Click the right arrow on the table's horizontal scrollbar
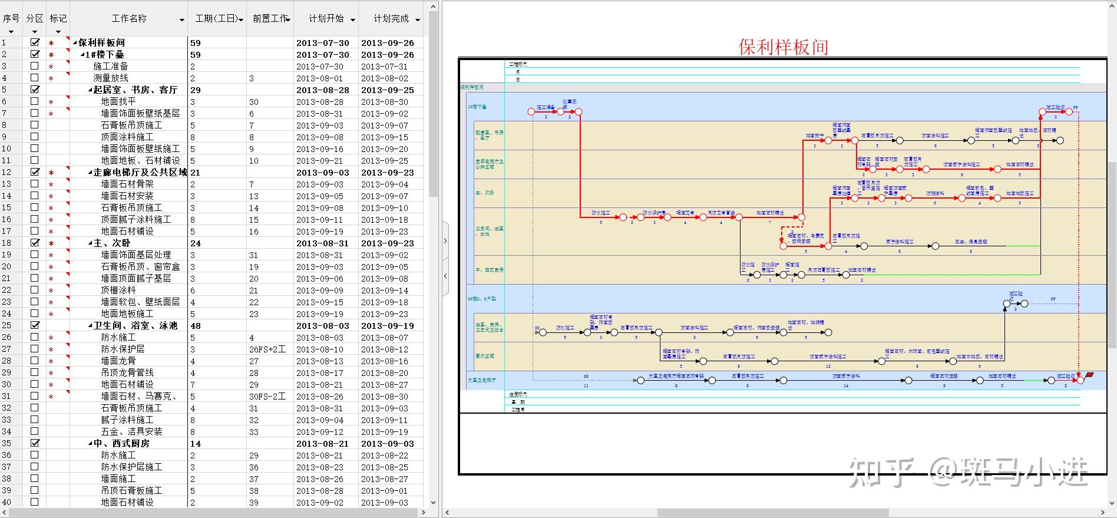1117x518 pixels. 424,513
